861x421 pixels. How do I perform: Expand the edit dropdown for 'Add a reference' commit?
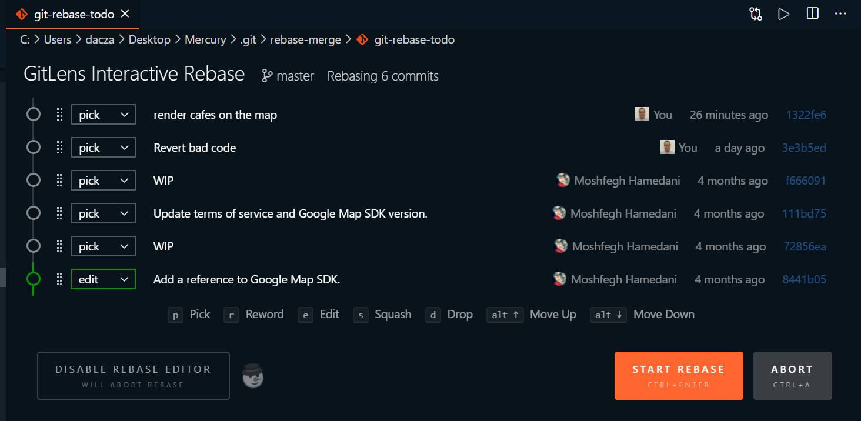pyautogui.click(x=104, y=279)
